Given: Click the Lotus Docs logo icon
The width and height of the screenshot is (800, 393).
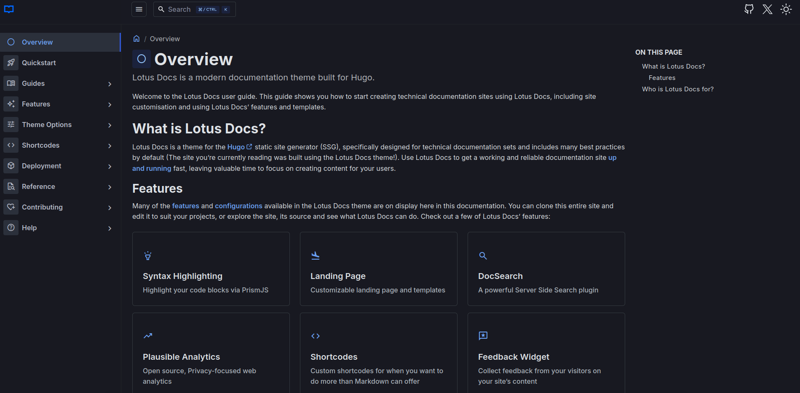Looking at the screenshot, I should (x=9, y=9).
